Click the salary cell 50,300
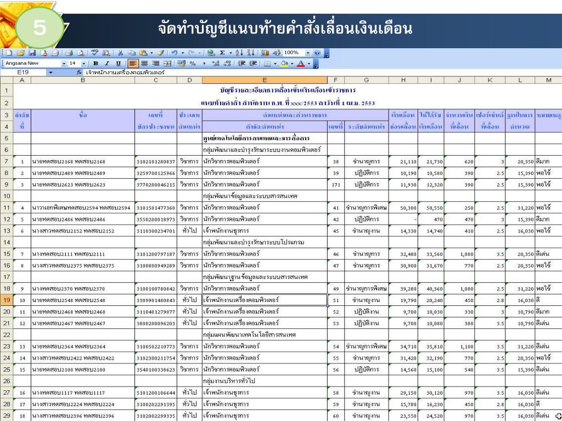 pyautogui.click(x=403, y=208)
